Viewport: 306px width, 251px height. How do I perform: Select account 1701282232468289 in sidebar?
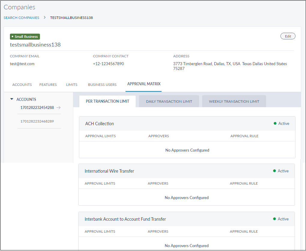pos(37,121)
